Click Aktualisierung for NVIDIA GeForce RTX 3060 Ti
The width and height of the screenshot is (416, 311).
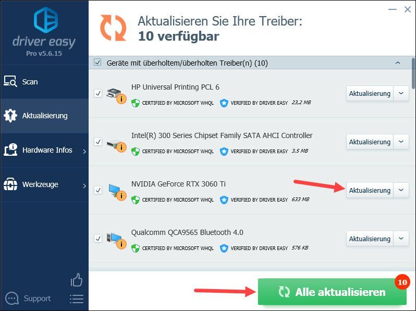pos(370,190)
